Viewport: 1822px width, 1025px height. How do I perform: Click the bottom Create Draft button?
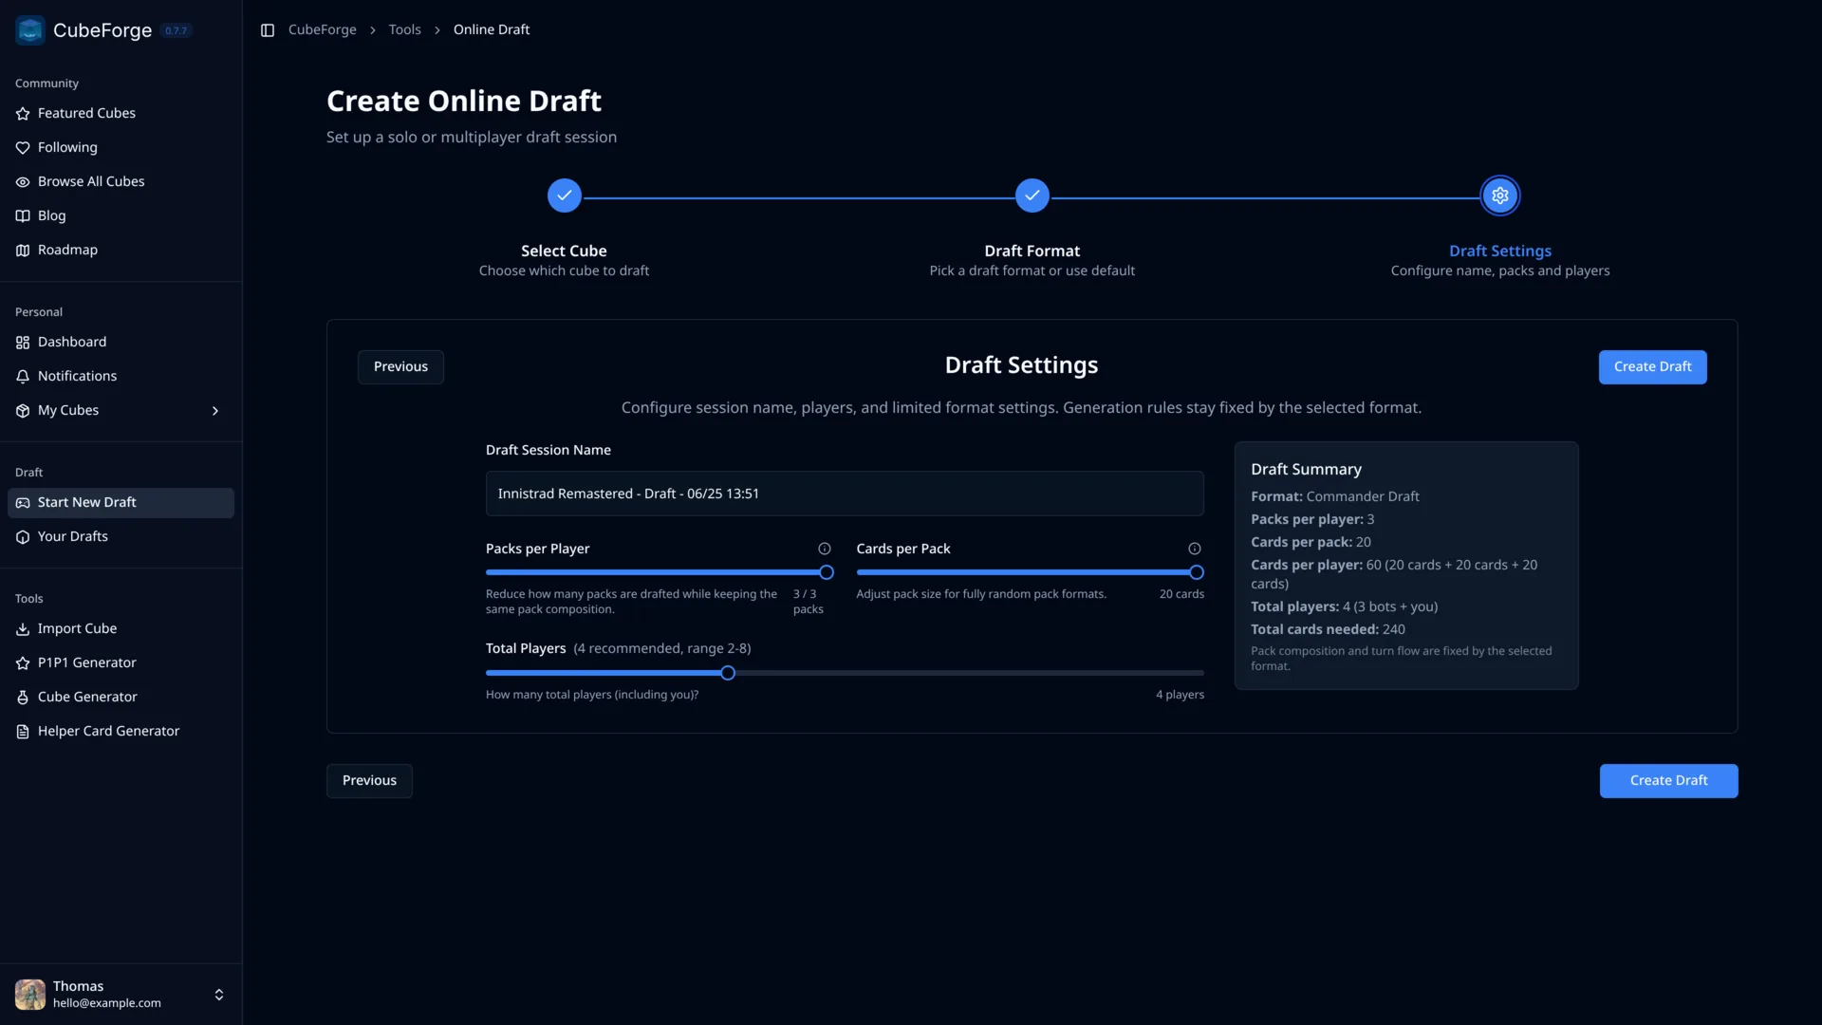tap(1668, 781)
